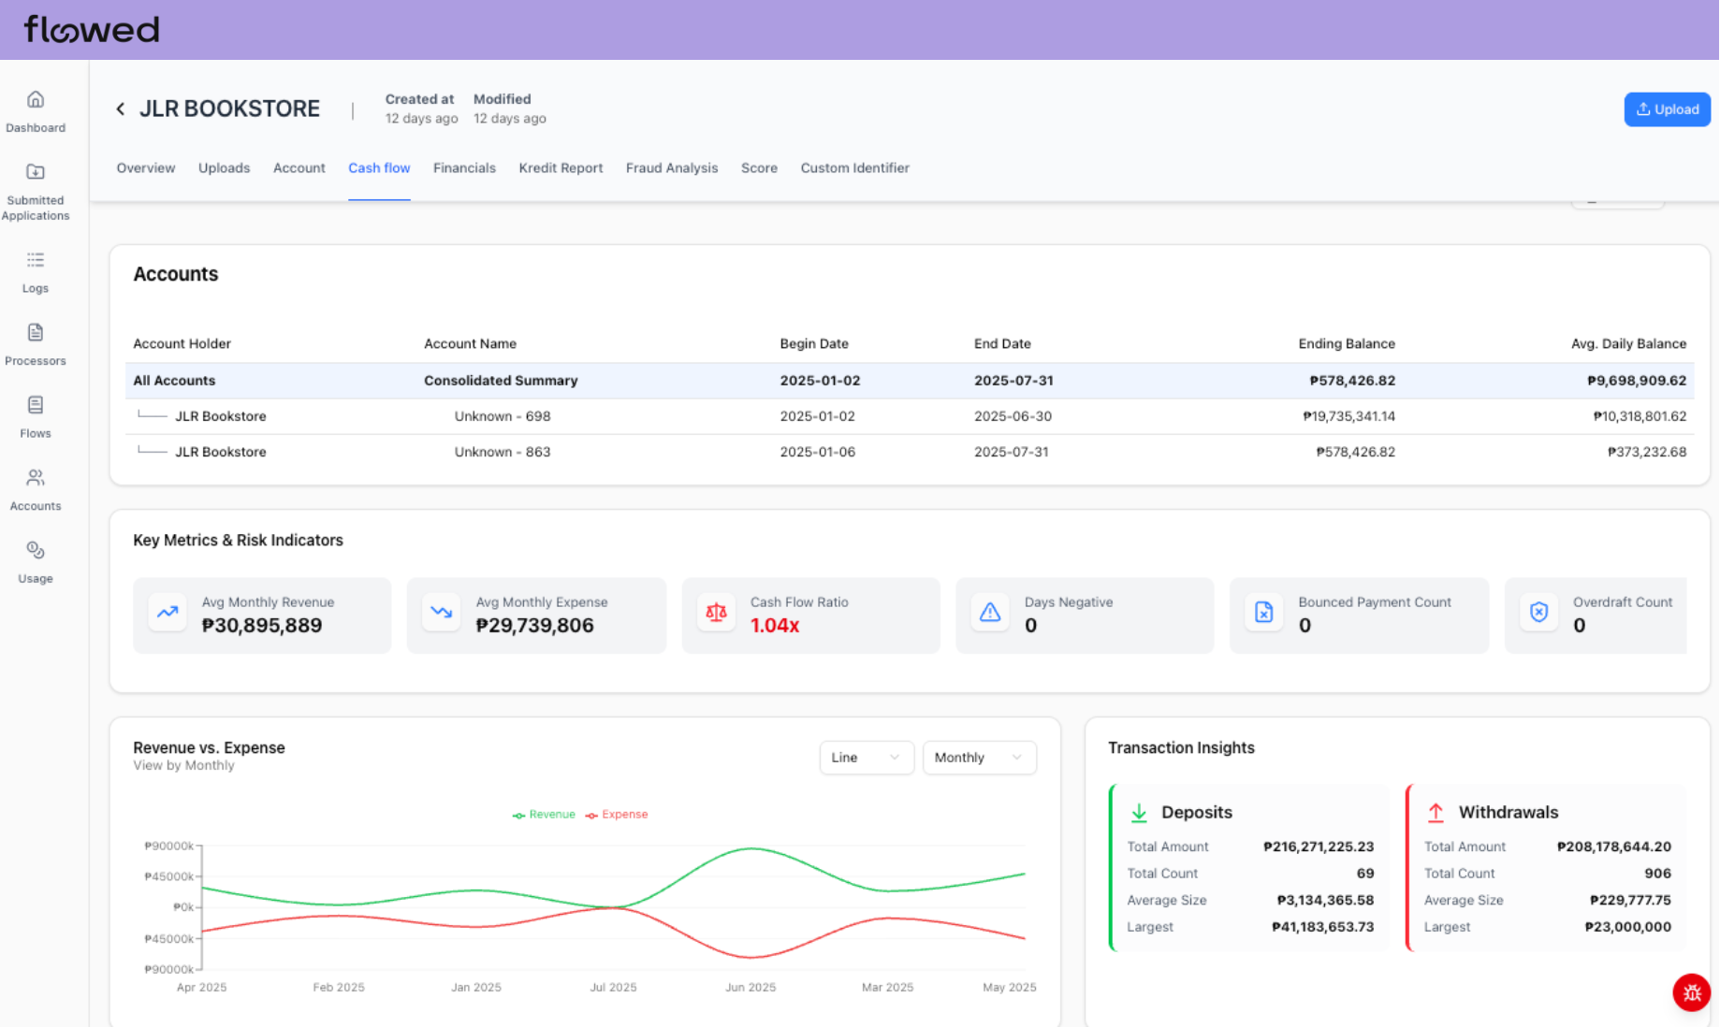The width and height of the screenshot is (1720, 1027).
Task: Switch to the Fraud Analysis tab
Action: click(671, 168)
